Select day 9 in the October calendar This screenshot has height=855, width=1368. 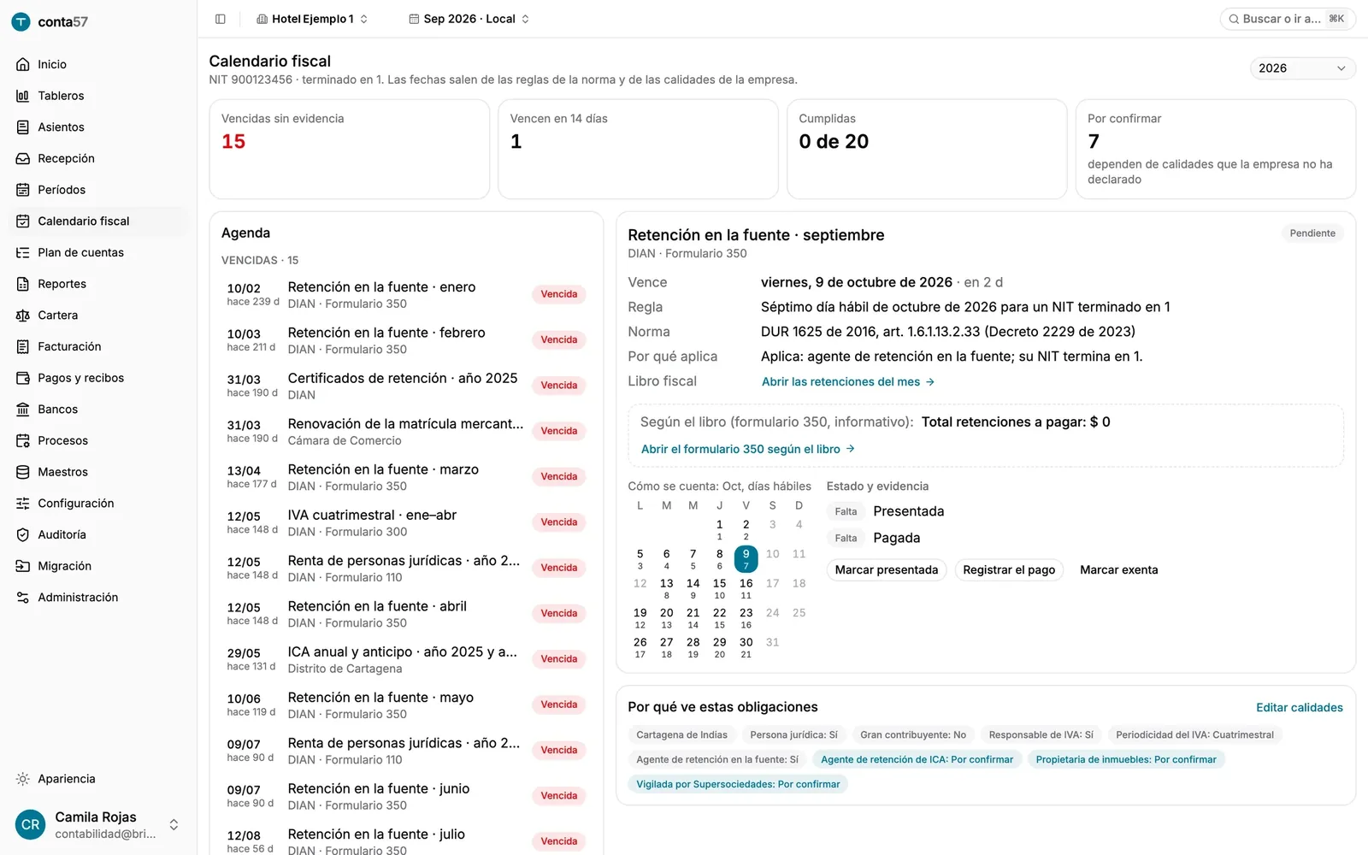coord(746,558)
